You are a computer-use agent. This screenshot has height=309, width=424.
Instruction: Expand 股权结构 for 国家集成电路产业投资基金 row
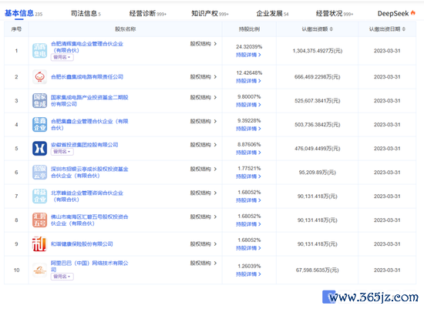pyautogui.click(x=204, y=97)
